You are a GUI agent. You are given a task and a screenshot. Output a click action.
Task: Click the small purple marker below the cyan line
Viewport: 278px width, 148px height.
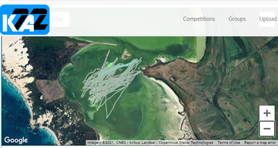[x=106, y=80]
